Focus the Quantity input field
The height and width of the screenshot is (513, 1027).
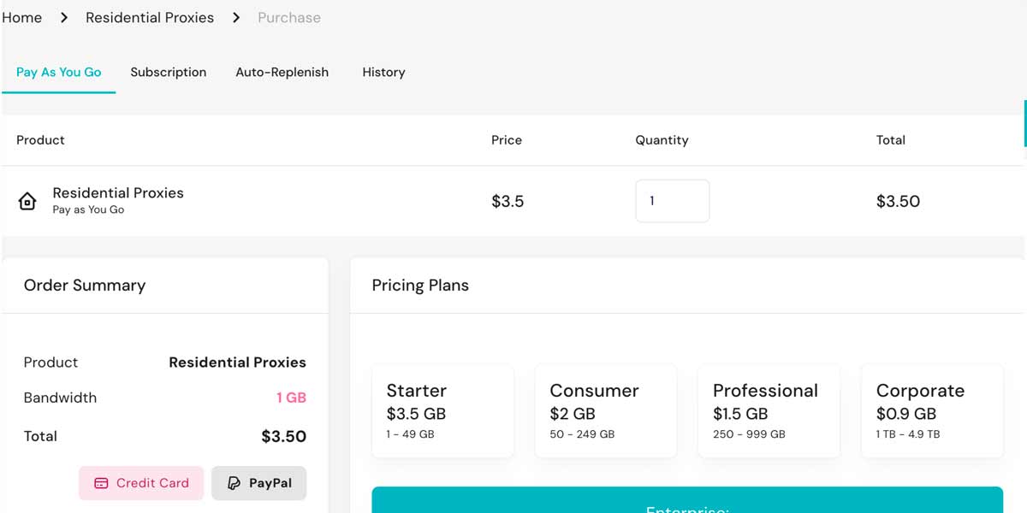coord(672,202)
